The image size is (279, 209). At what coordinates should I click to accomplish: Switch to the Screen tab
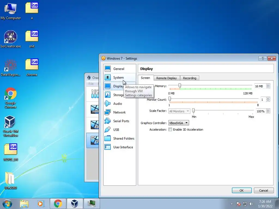click(x=145, y=78)
